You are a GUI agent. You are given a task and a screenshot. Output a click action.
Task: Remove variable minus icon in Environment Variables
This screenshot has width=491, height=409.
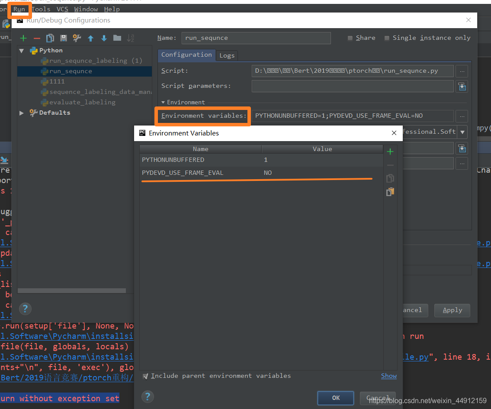point(390,165)
